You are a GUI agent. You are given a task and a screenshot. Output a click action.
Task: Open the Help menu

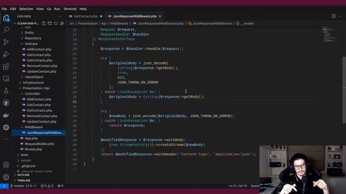click(x=83, y=9)
